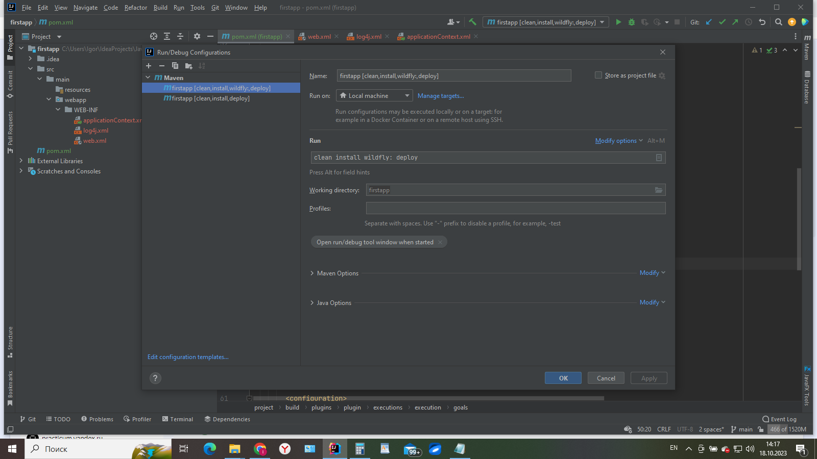Hide the Project tool window
Image resolution: width=817 pixels, height=459 pixels.
tap(210, 36)
